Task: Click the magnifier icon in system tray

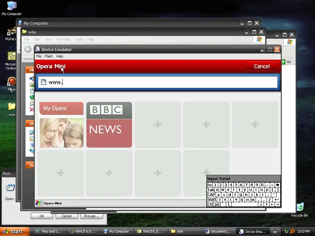Action: coord(292,231)
